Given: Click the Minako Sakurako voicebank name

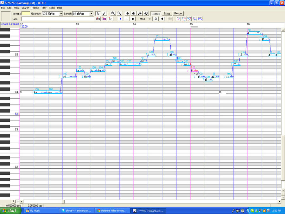Looking at the screenshot, I should tap(10, 24).
